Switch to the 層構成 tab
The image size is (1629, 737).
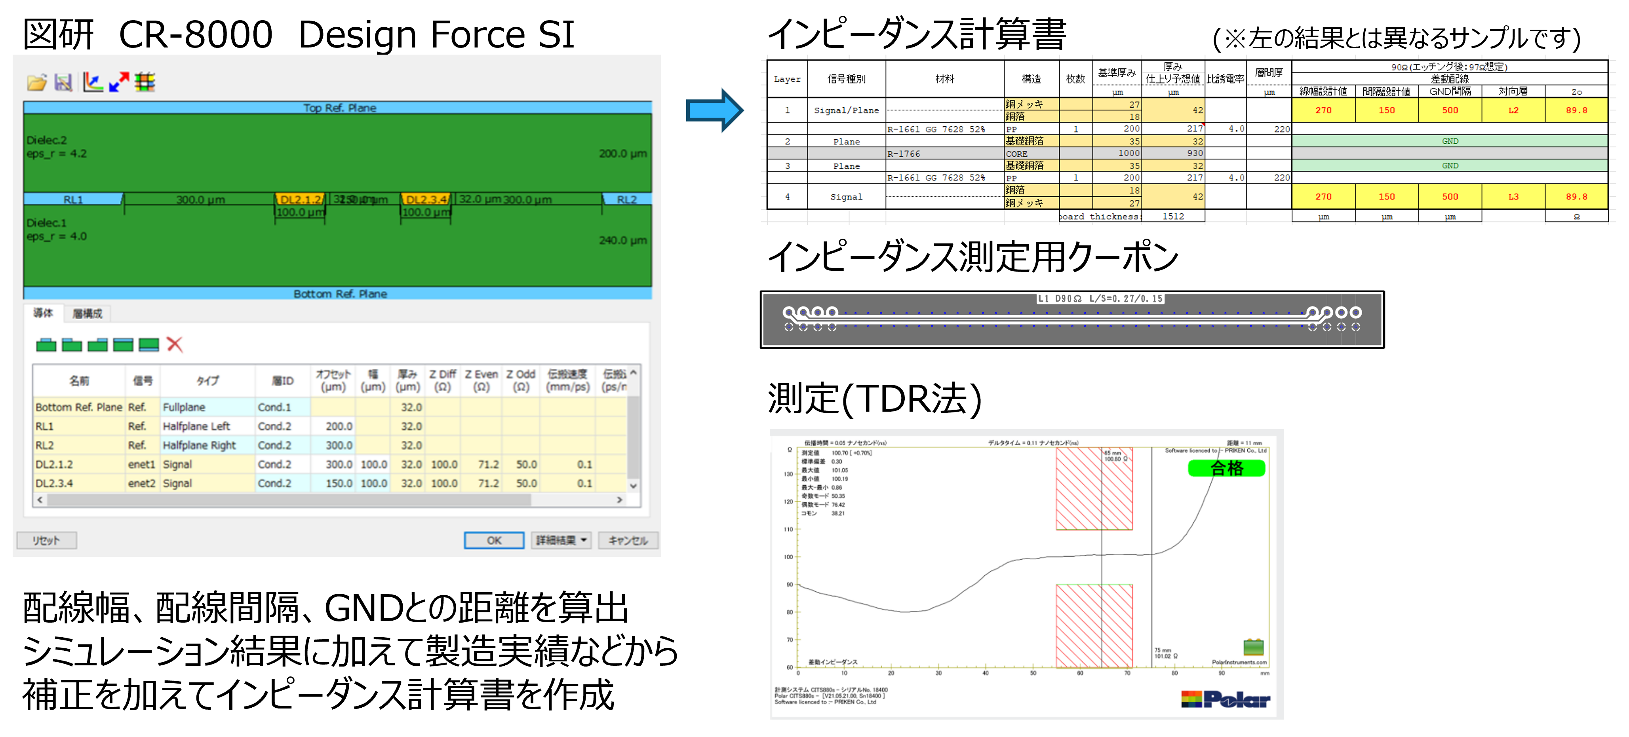[87, 313]
